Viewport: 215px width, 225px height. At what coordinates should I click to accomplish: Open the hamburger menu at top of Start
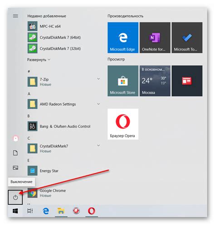click(15, 16)
